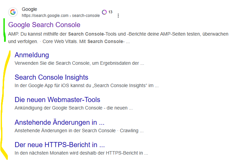Click the search.google.com breadcrumb URL
The image size is (244, 160).
[x=61, y=16]
